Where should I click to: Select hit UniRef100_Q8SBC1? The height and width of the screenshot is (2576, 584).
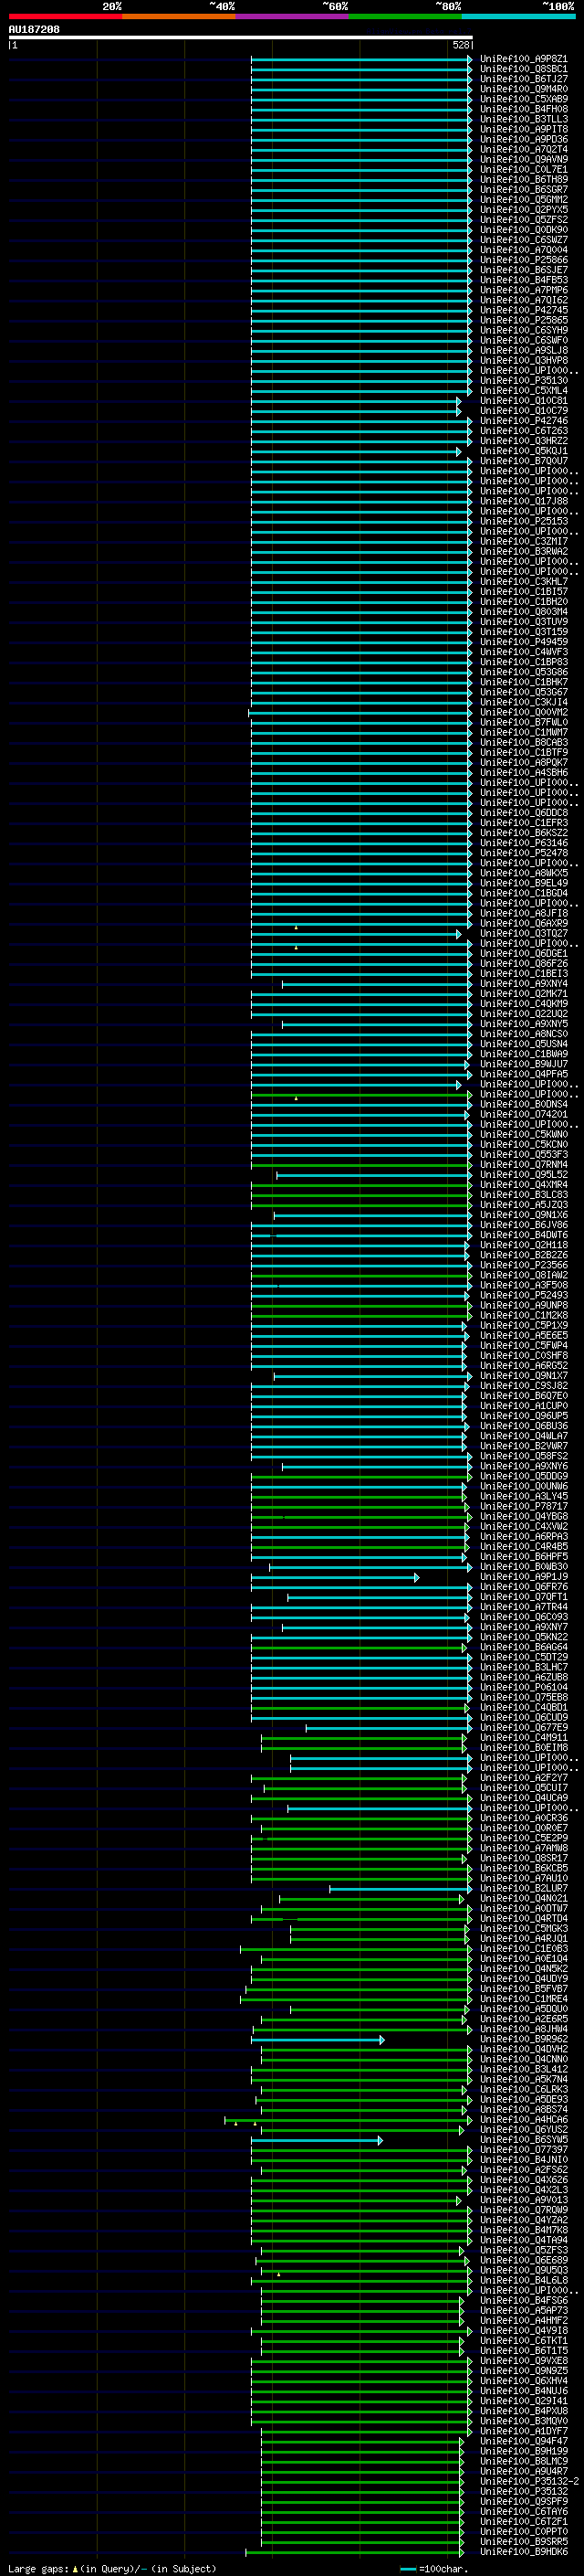(x=524, y=69)
